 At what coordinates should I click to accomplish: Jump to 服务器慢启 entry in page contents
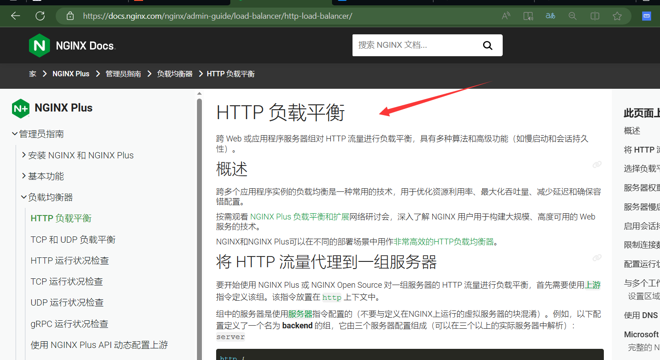pyautogui.click(x=642, y=207)
